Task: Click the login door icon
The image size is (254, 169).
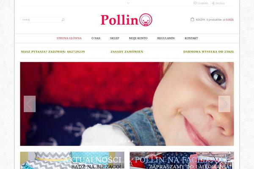Action: (x=213, y=3)
